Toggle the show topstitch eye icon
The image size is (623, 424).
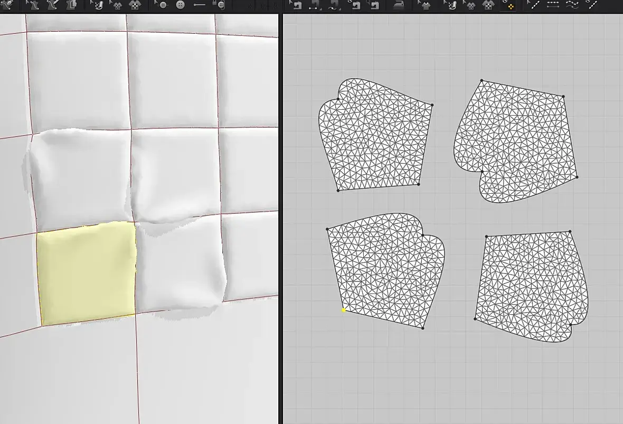(592, 5)
